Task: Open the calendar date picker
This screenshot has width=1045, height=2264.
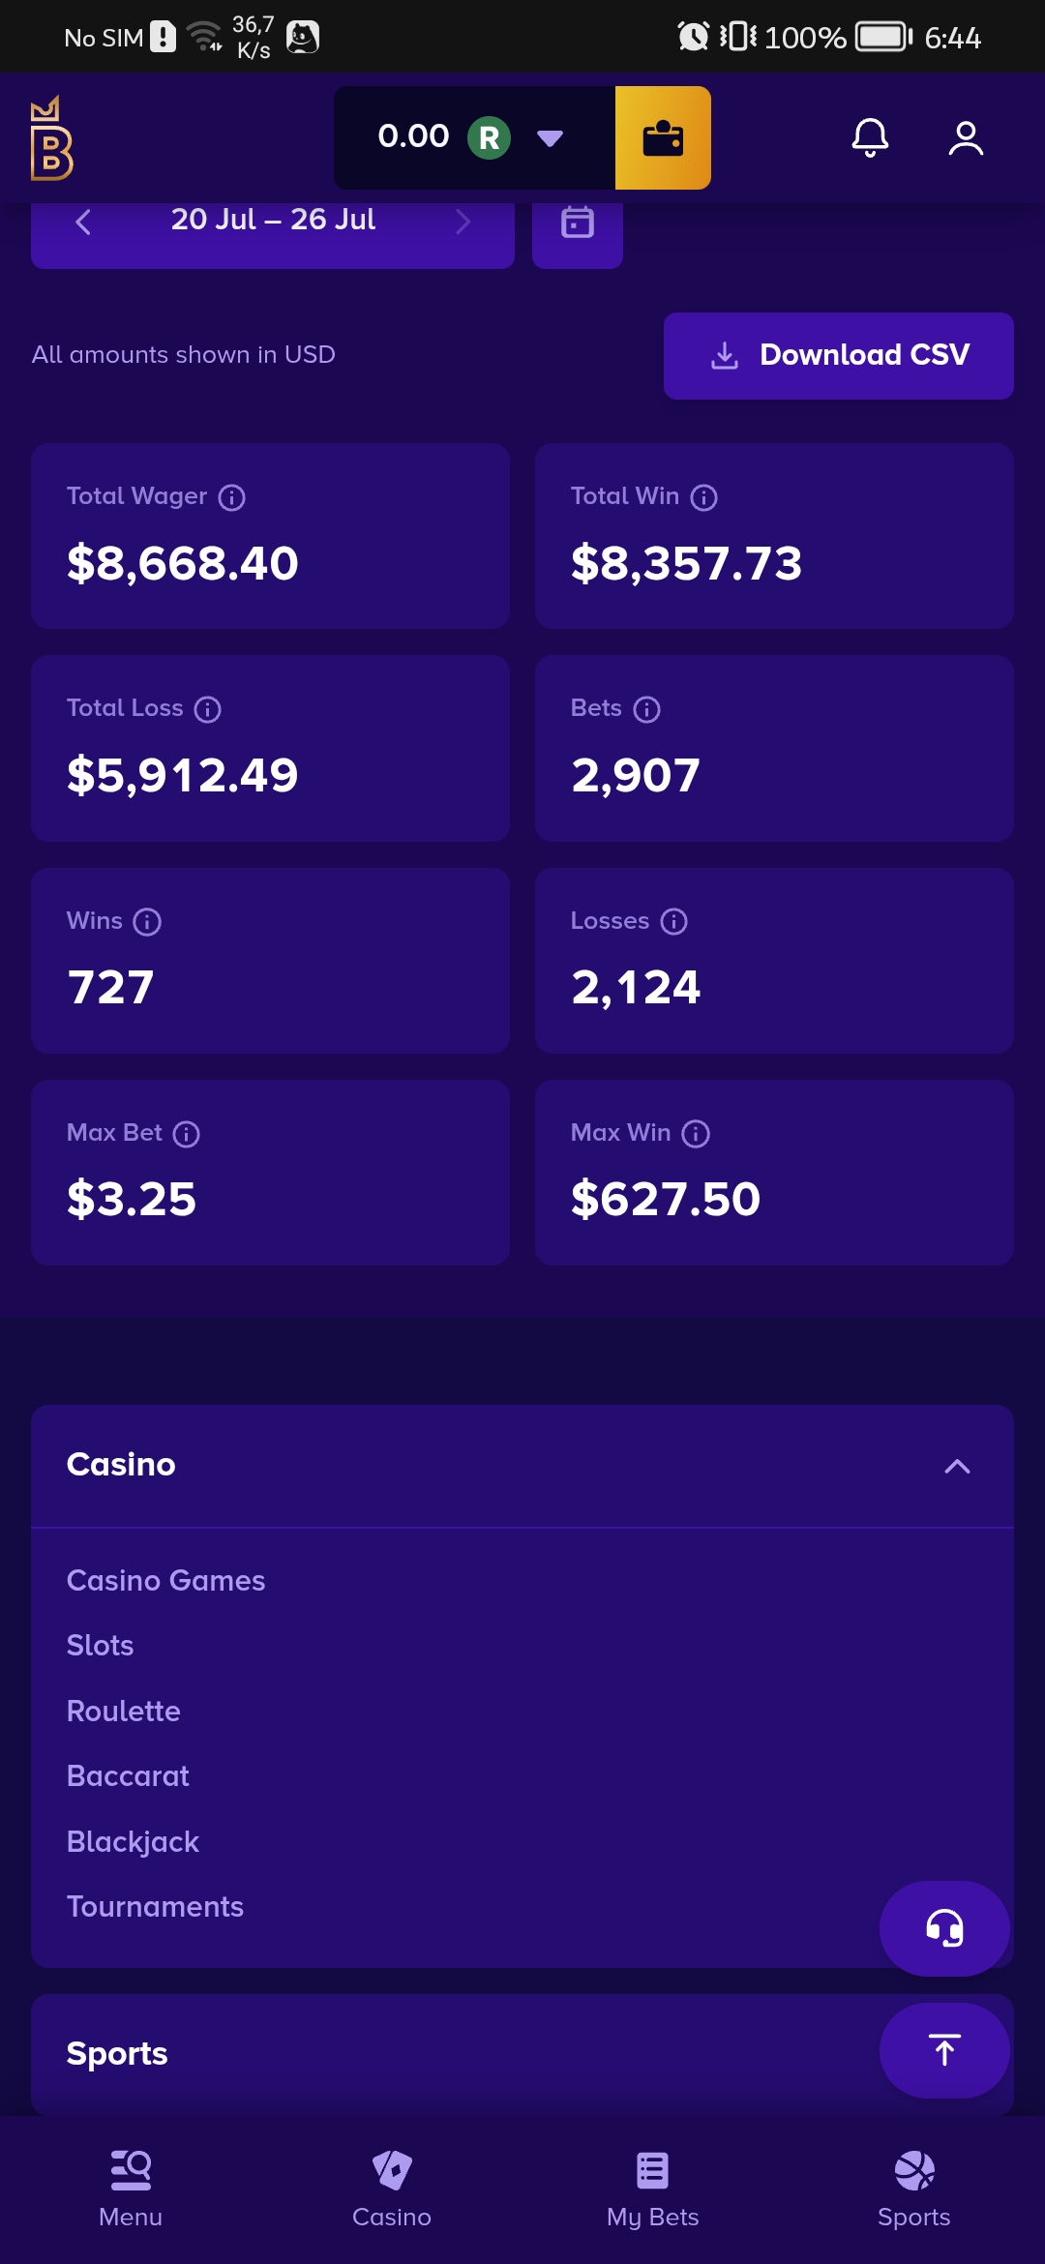Action: tap(578, 223)
